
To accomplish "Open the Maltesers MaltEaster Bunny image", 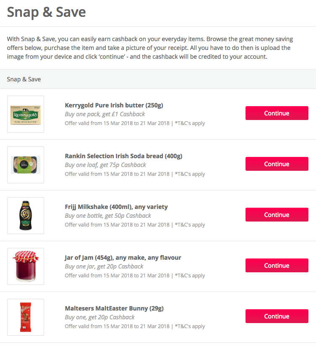I will coord(26,317).
